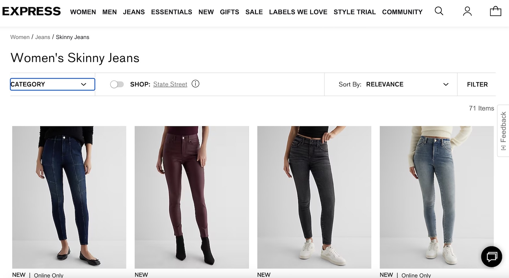Image resolution: width=509 pixels, height=278 pixels.
Task: Go to Women breadcrumb link
Action: pos(20,37)
